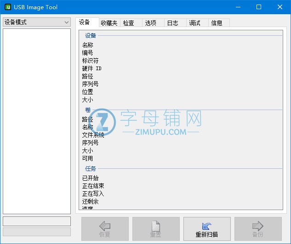Click the 正在结束 label

[93, 186]
